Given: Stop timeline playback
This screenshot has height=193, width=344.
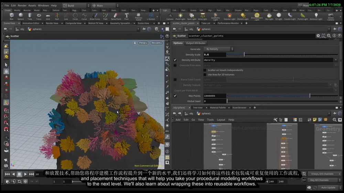Looking at the screenshot, I should [19, 174].
